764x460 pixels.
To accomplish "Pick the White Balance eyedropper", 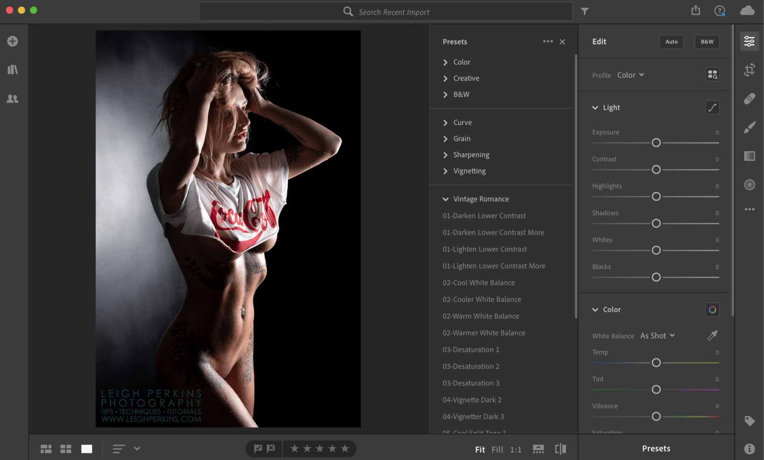I will (712, 335).
